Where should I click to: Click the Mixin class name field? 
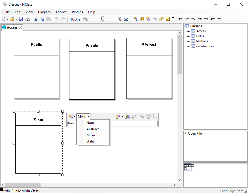pyautogui.click(x=72, y=123)
